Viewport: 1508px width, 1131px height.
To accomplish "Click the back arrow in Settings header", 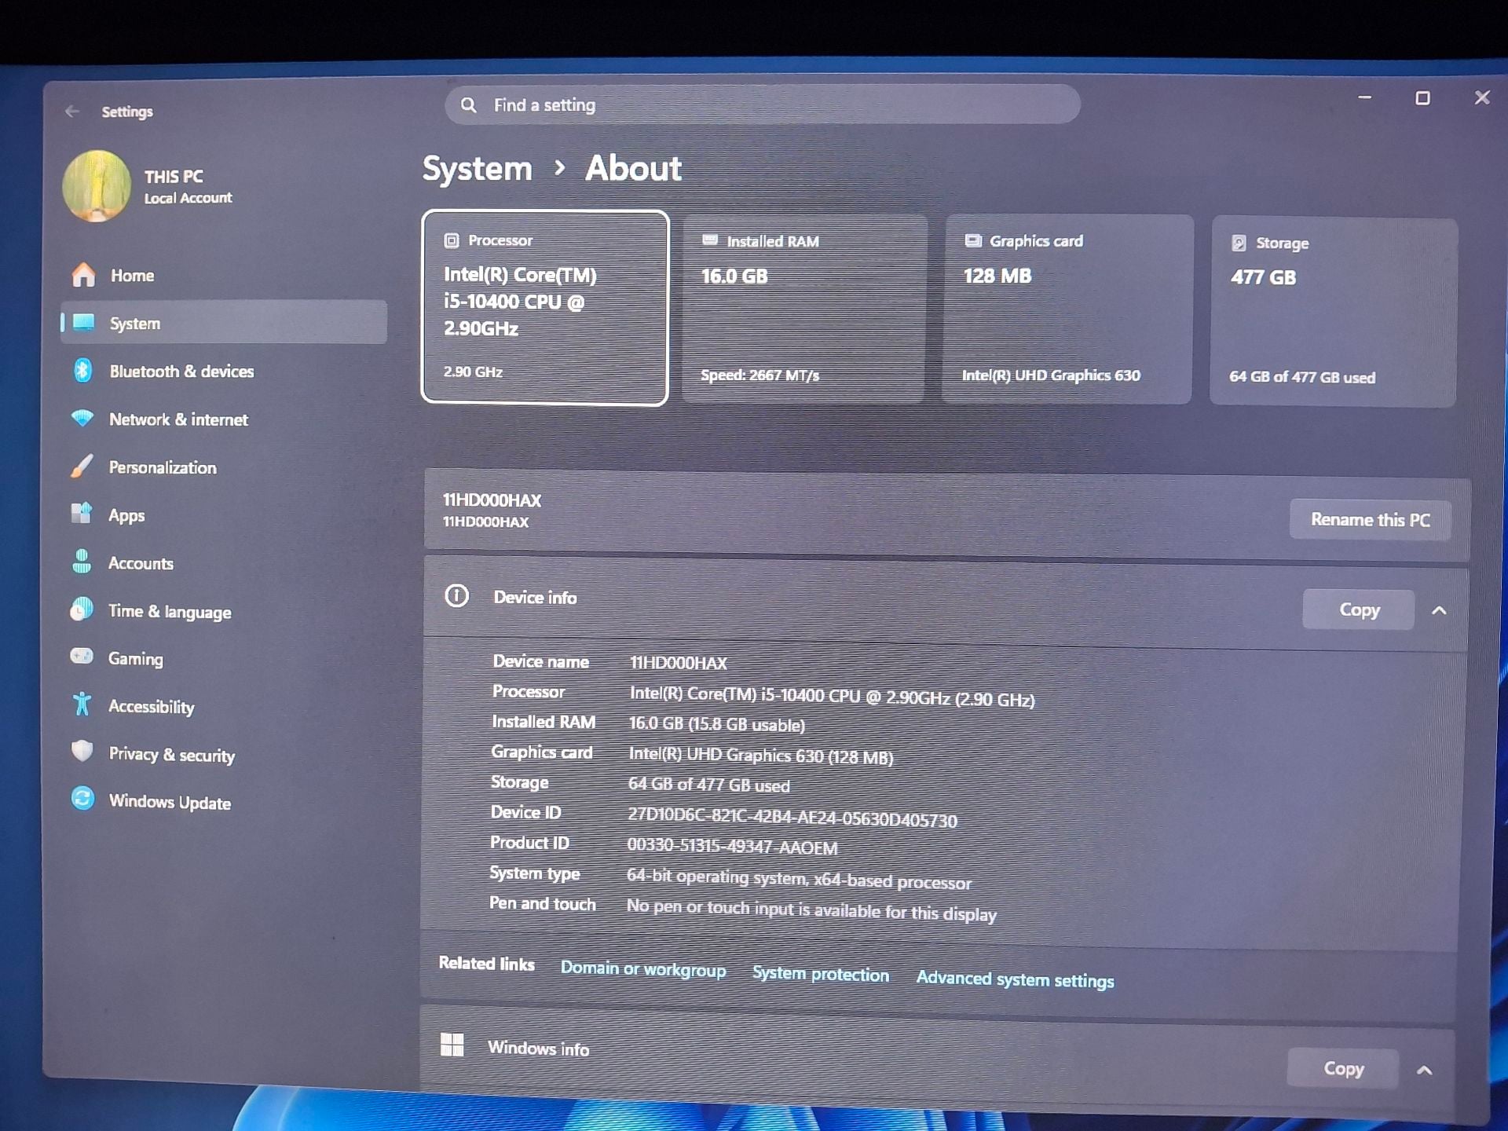I will tap(72, 112).
